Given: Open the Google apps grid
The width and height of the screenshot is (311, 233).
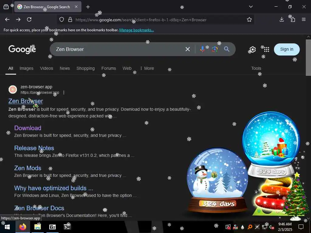Looking at the screenshot, I should coord(267,49).
